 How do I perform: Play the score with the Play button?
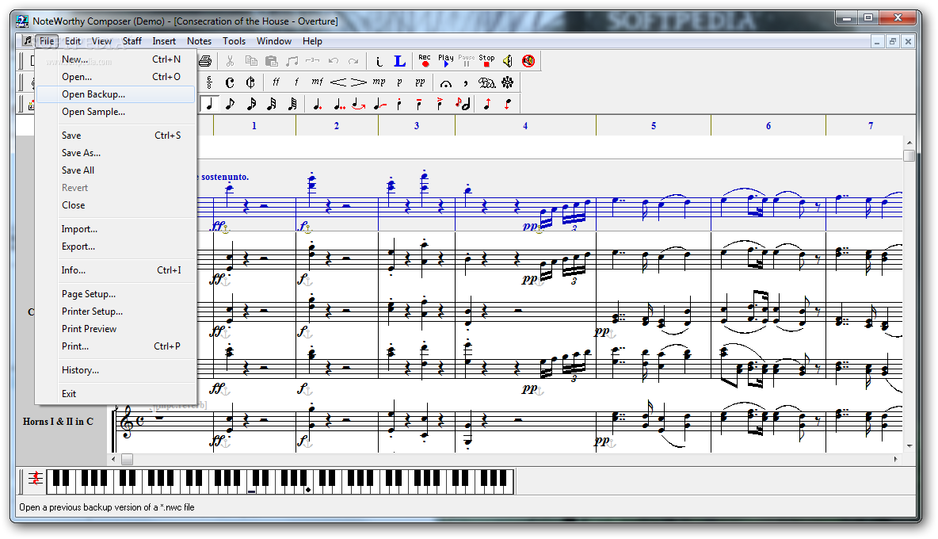pyautogui.click(x=446, y=61)
